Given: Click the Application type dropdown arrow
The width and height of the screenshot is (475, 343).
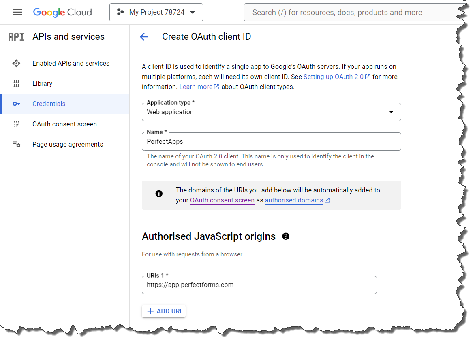Looking at the screenshot, I should point(392,112).
